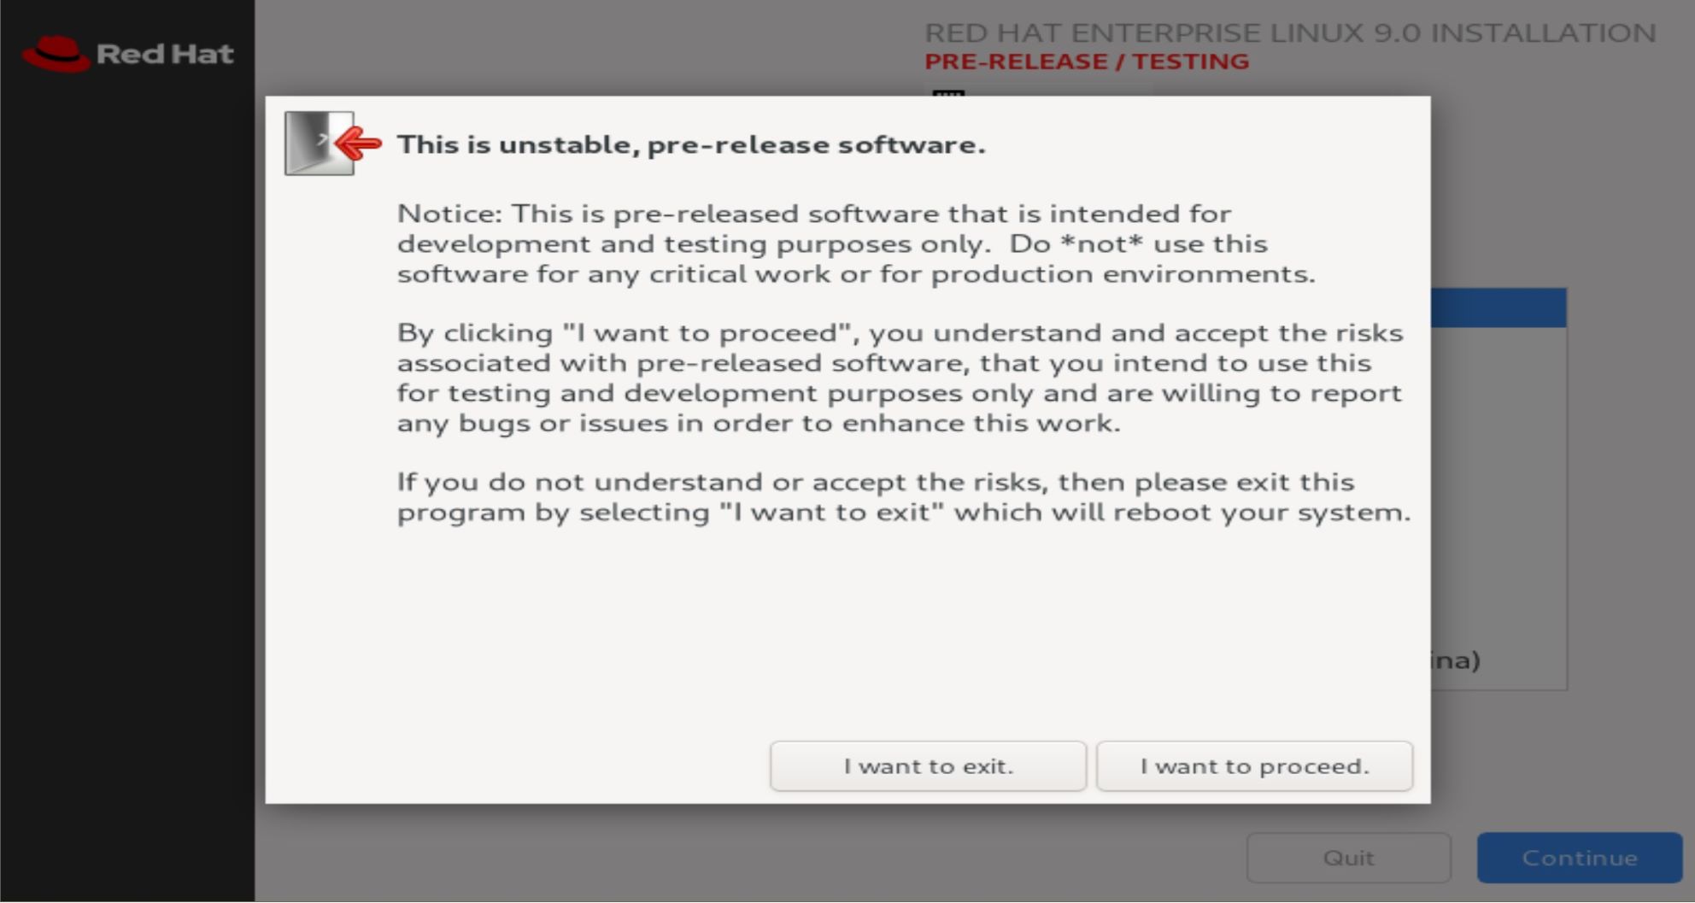Select the highlighted blue language row

(1499, 308)
